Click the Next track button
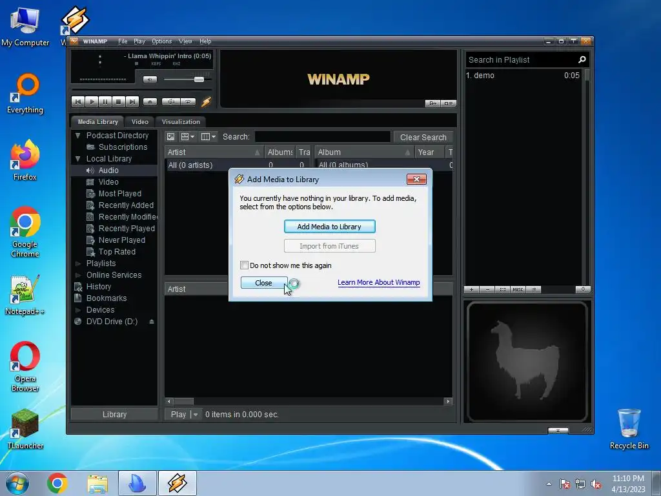 pyautogui.click(x=132, y=101)
